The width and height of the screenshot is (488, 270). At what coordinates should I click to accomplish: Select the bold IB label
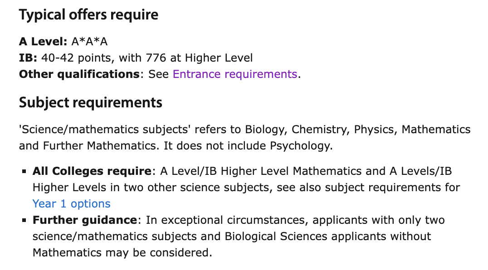coord(28,58)
